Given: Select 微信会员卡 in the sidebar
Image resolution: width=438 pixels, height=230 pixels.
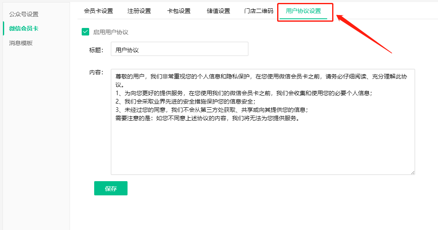Looking at the screenshot, I should click(x=24, y=28).
